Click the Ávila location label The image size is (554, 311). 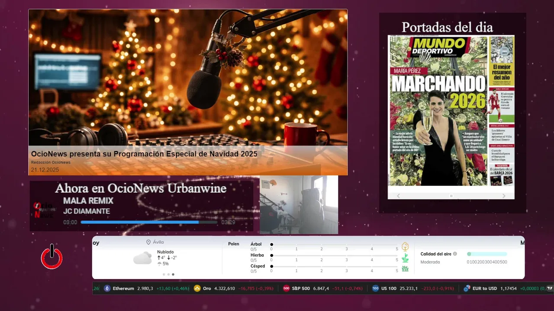coord(158,242)
